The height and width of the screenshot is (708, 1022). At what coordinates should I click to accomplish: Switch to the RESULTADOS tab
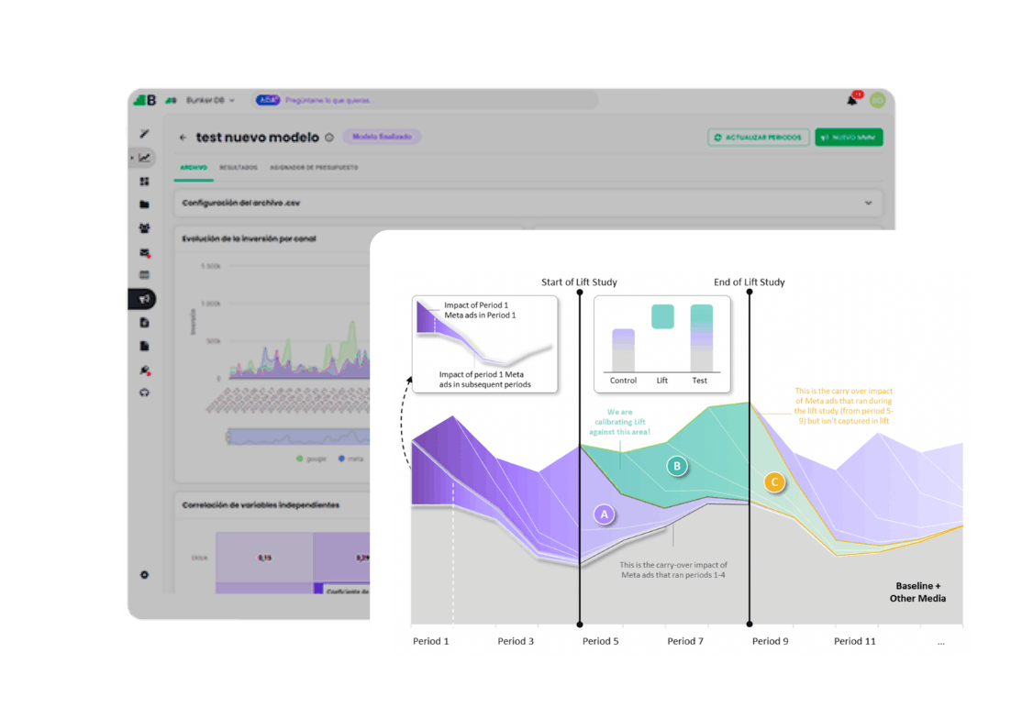point(239,168)
